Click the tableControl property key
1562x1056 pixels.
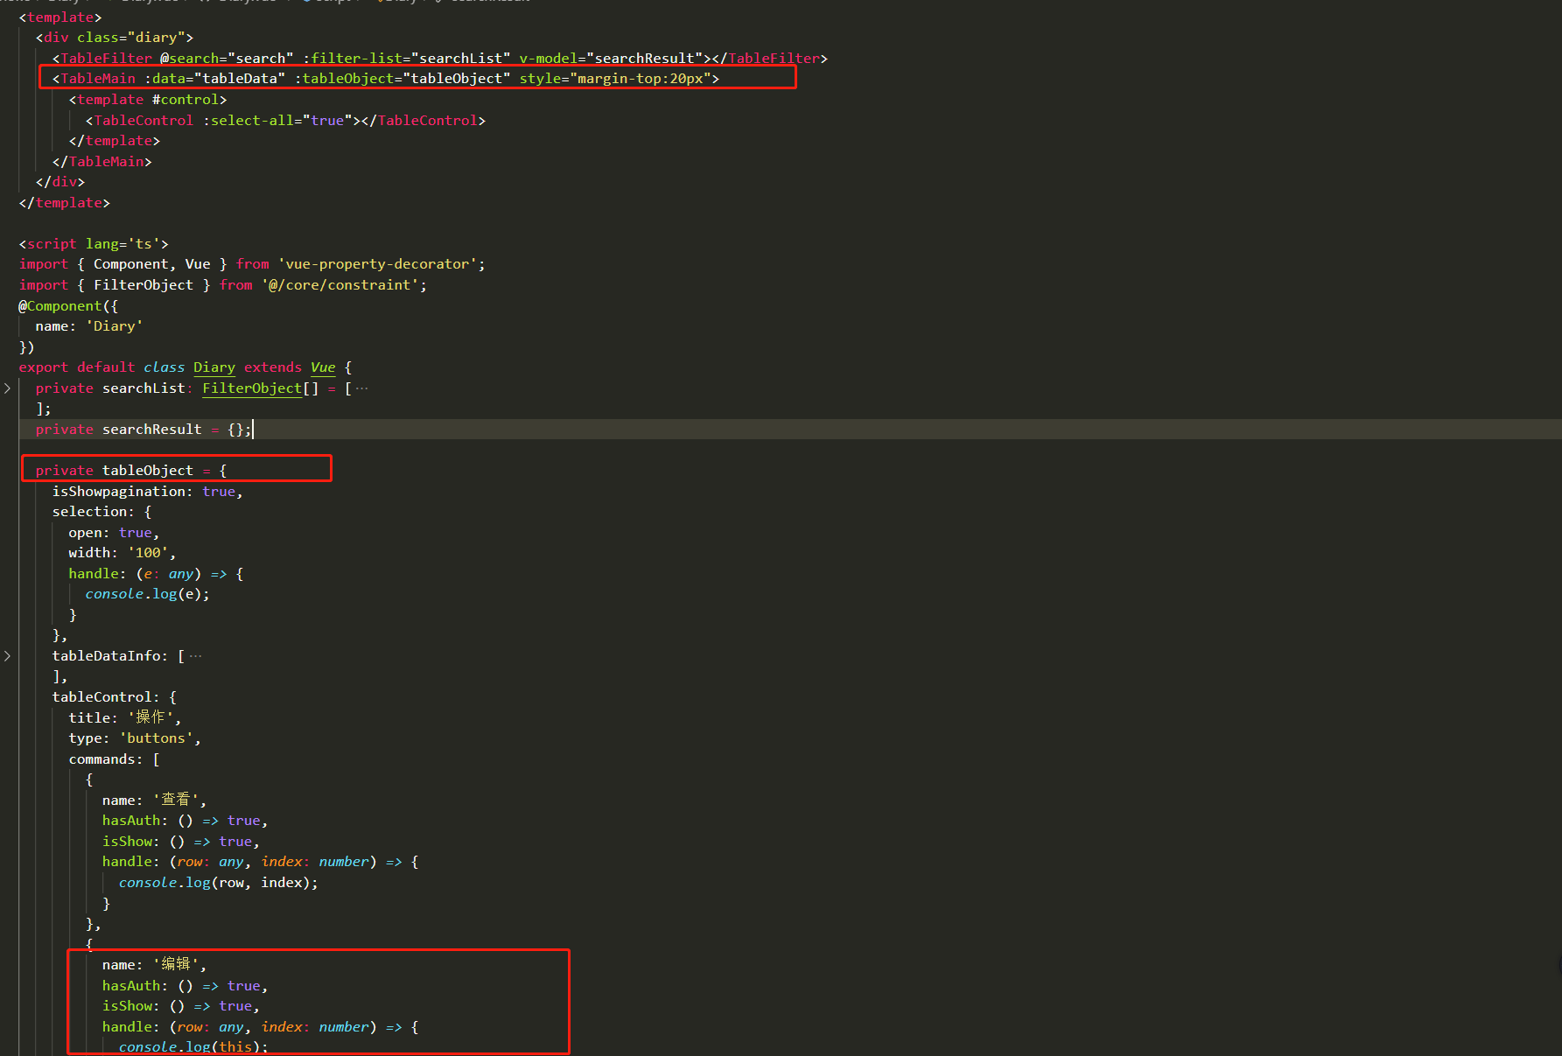[x=102, y=697]
